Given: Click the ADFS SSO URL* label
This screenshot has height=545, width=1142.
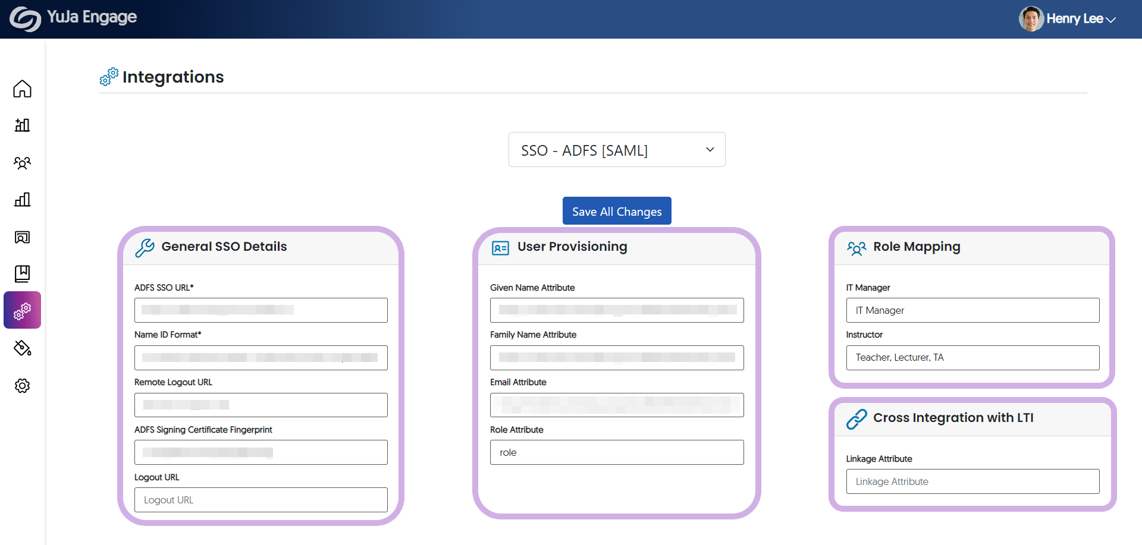Looking at the screenshot, I should [164, 288].
